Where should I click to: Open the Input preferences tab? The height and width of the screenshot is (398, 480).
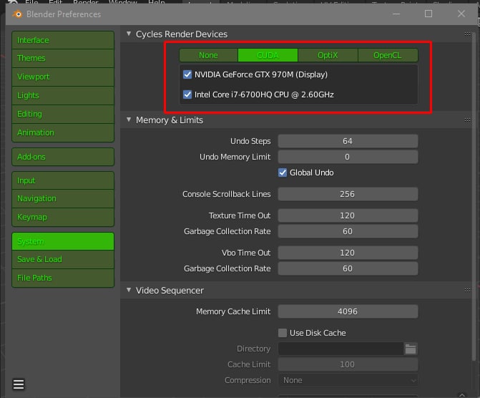pyautogui.click(x=63, y=180)
